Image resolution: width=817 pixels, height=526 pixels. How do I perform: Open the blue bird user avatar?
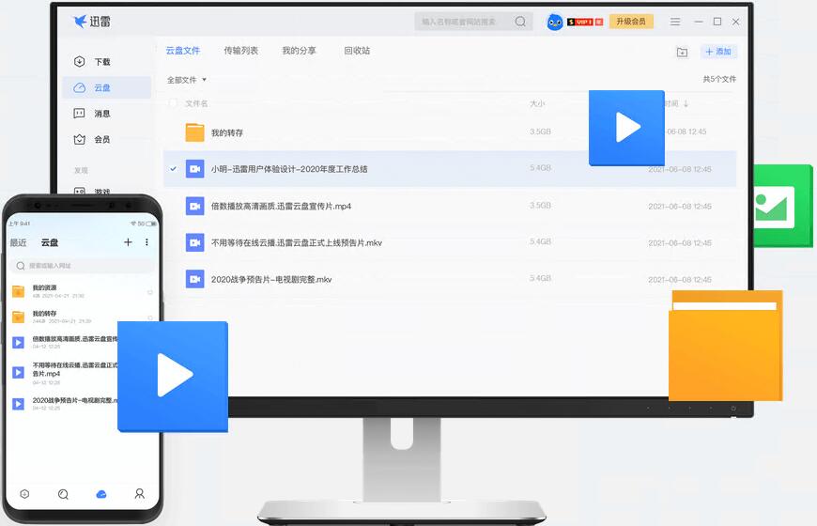[555, 22]
